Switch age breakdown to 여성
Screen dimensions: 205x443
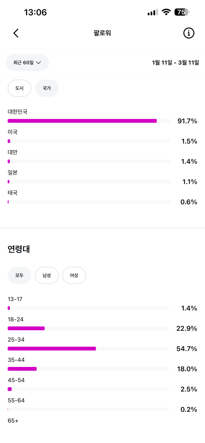pyautogui.click(x=74, y=275)
